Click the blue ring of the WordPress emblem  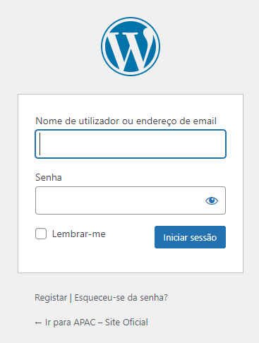[x=131, y=18]
